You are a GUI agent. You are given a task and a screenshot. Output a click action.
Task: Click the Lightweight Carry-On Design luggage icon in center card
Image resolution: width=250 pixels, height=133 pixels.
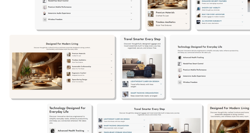click(125, 84)
